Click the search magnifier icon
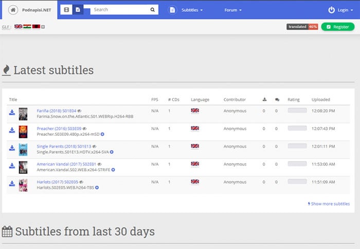The image size is (360, 249). (x=153, y=10)
